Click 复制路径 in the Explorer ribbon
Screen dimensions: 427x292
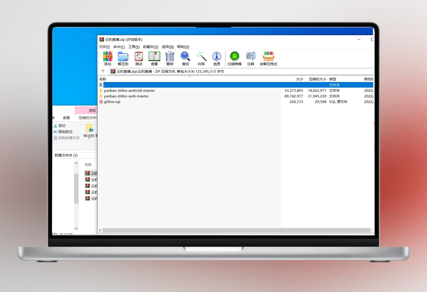pos(65,132)
